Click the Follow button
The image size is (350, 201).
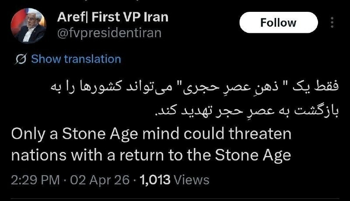point(278,23)
